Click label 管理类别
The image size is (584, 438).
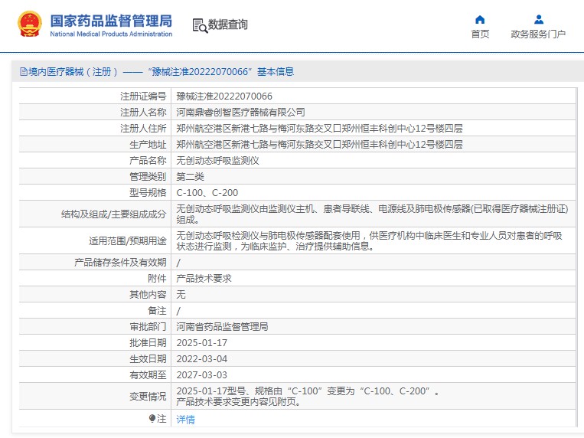148,176
